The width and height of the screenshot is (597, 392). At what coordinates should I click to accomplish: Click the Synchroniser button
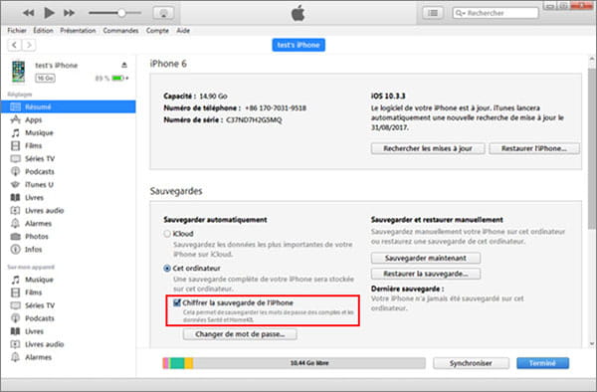click(471, 363)
